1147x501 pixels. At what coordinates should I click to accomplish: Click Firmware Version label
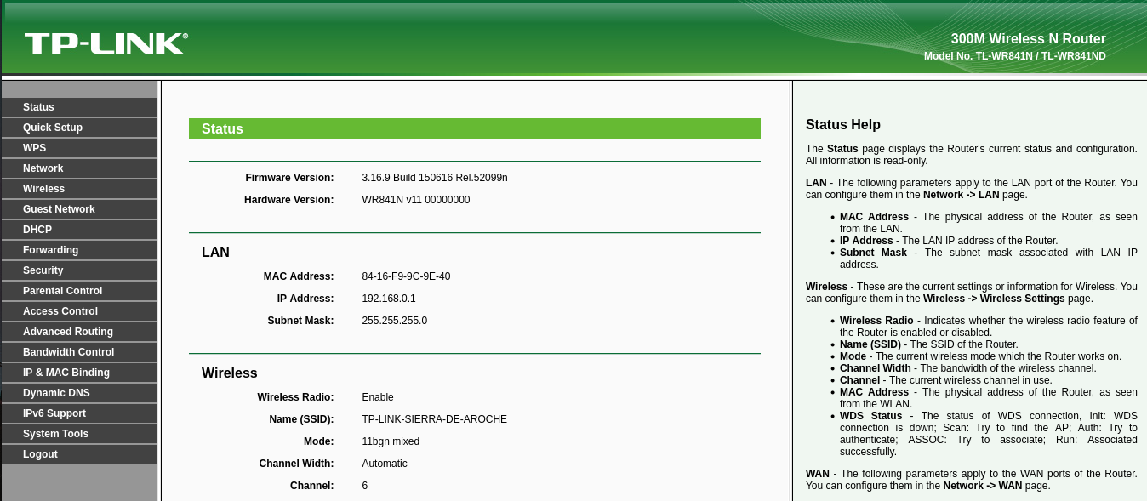(289, 178)
